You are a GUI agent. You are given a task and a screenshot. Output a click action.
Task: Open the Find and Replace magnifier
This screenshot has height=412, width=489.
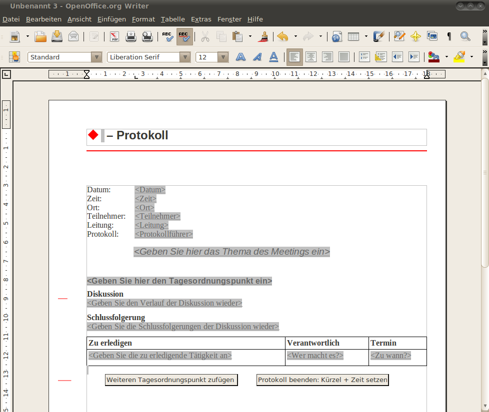click(x=465, y=36)
